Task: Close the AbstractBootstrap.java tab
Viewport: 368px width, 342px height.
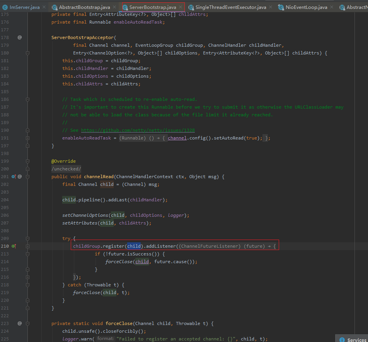Action: pos(115,7)
